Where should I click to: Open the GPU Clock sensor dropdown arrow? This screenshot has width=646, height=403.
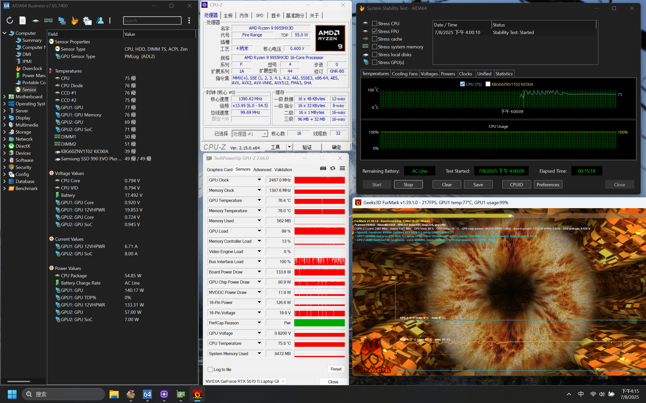tap(259, 180)
